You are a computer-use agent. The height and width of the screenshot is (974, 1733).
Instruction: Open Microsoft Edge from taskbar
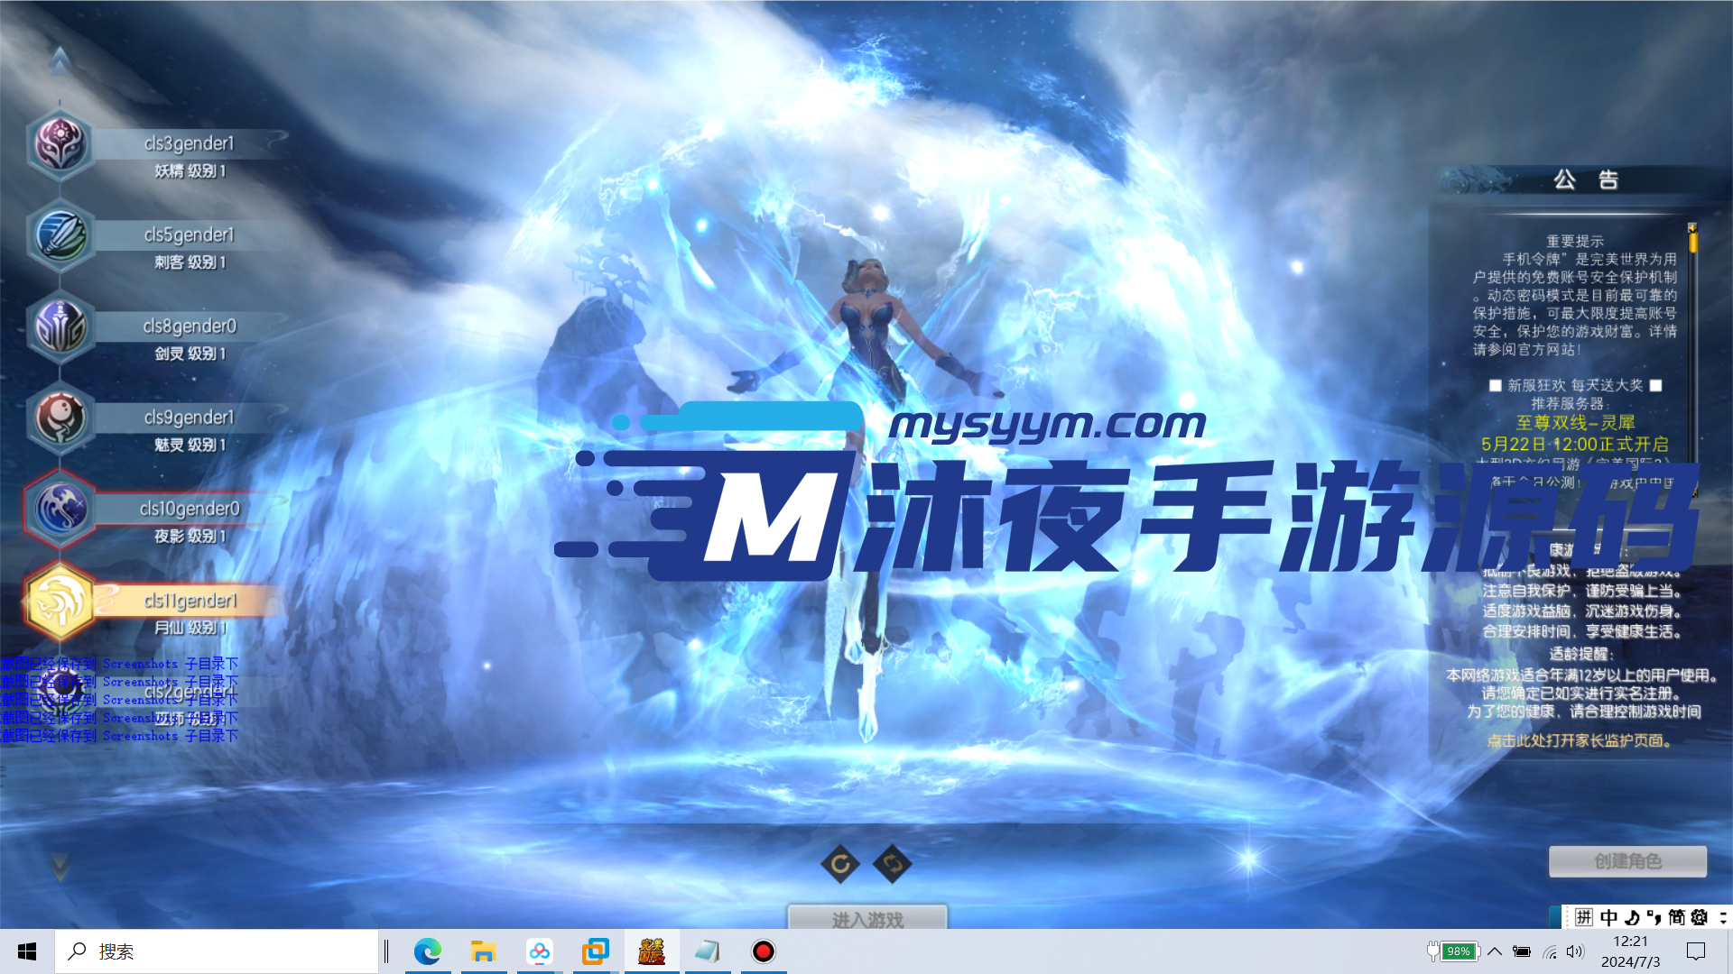coord(428,951)
